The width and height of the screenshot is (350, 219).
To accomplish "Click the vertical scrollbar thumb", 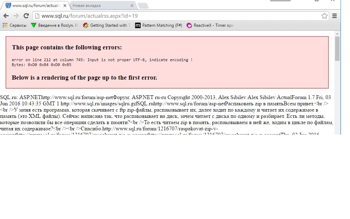I will (x=337, y=48).
